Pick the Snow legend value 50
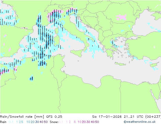The height and width of the screenshot is (124, 161). point(97,122)
